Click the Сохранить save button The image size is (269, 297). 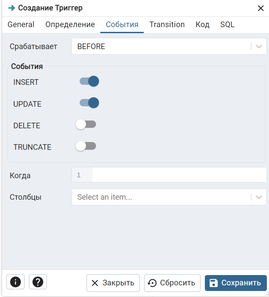236,283
